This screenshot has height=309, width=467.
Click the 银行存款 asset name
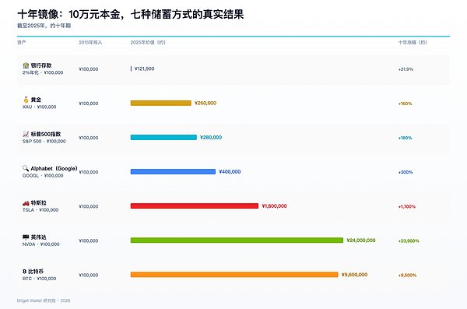pyautogui.click(x=41, y=65)
